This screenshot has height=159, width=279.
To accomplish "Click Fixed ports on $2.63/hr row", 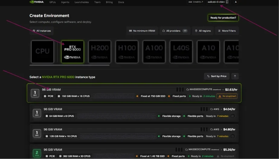I will coord(179,96).
